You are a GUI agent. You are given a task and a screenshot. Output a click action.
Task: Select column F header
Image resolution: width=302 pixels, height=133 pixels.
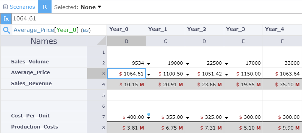282,41
